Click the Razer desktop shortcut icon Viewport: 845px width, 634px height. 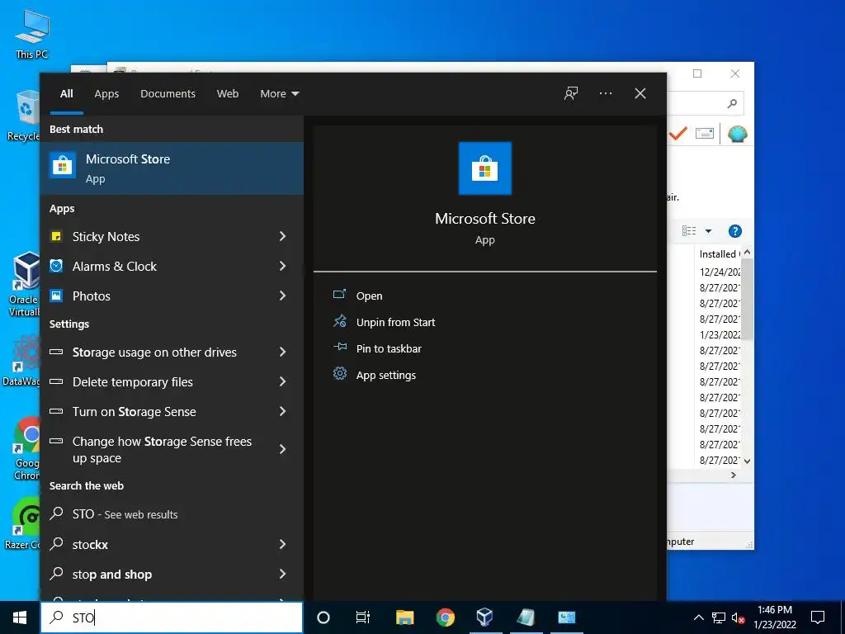coord(25,524)
